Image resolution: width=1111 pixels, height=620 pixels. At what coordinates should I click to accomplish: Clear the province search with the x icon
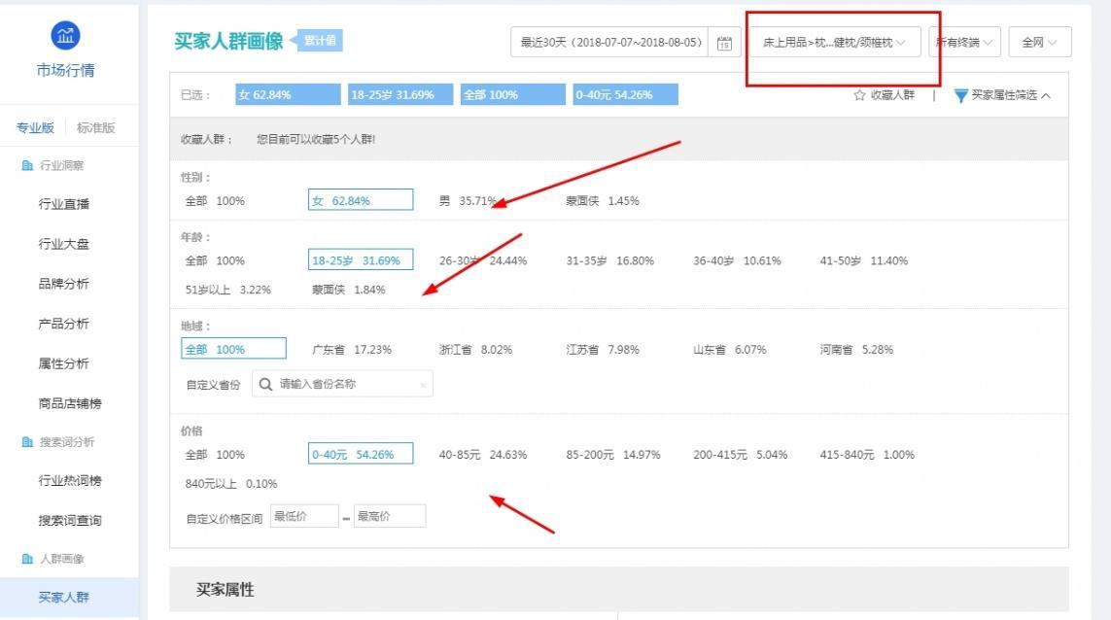(x=423, y=385)
